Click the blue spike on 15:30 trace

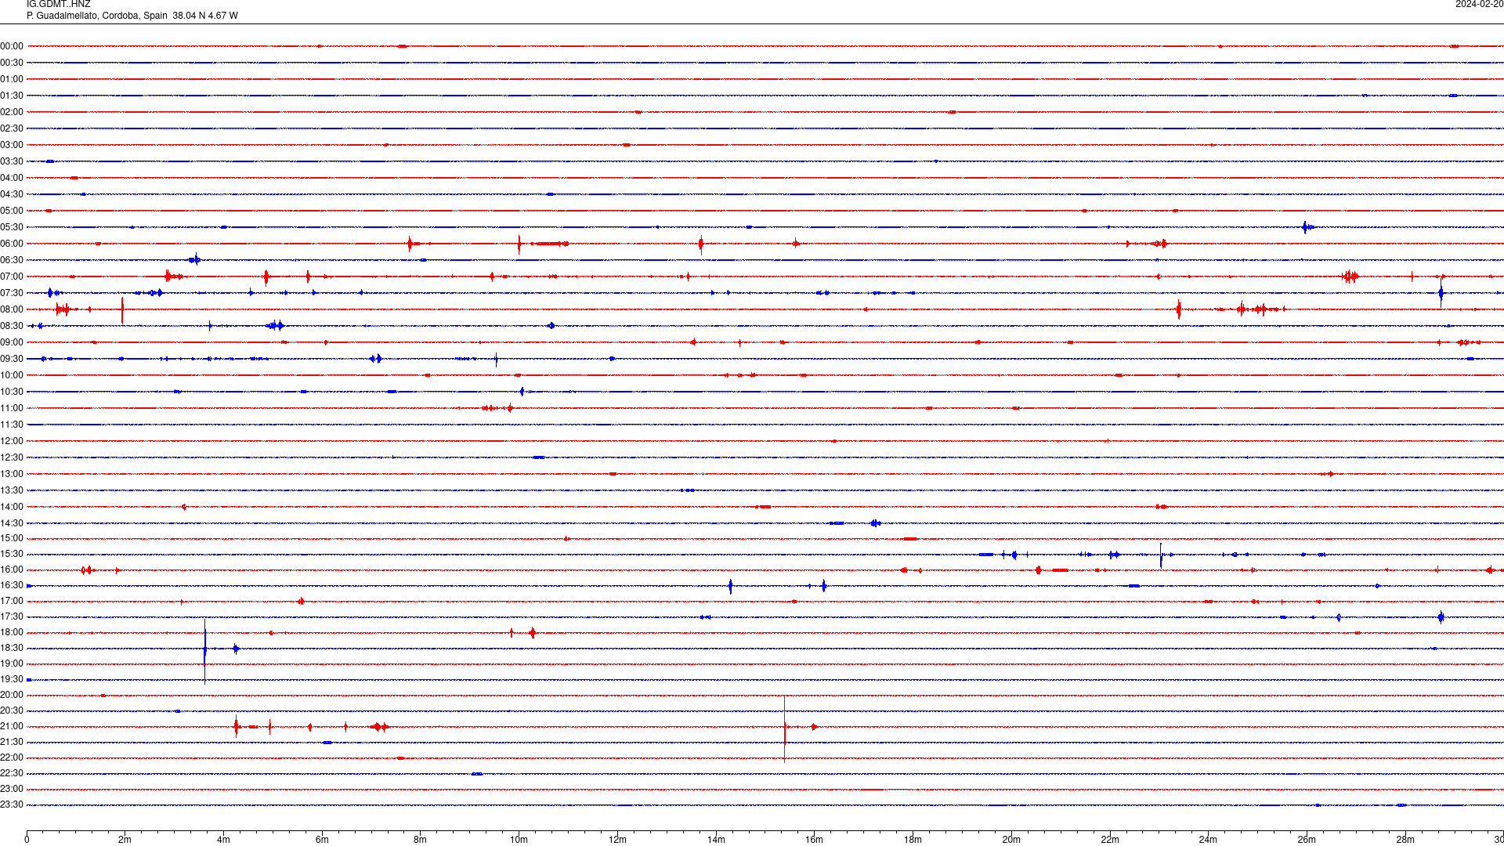[1161, 555]
